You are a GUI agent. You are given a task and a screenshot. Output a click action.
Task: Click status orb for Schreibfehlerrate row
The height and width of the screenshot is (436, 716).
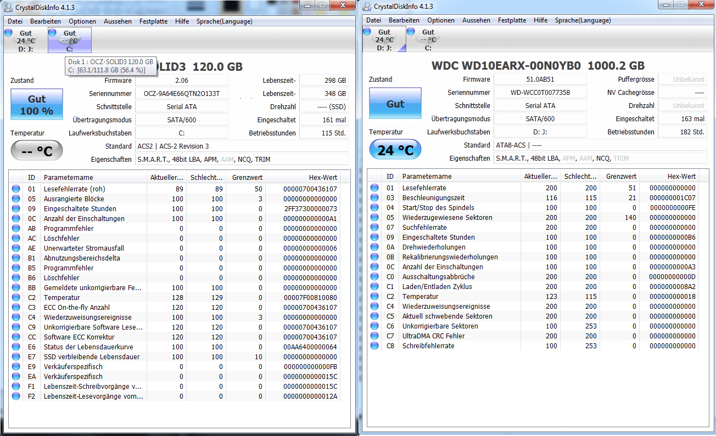[374, 346]
